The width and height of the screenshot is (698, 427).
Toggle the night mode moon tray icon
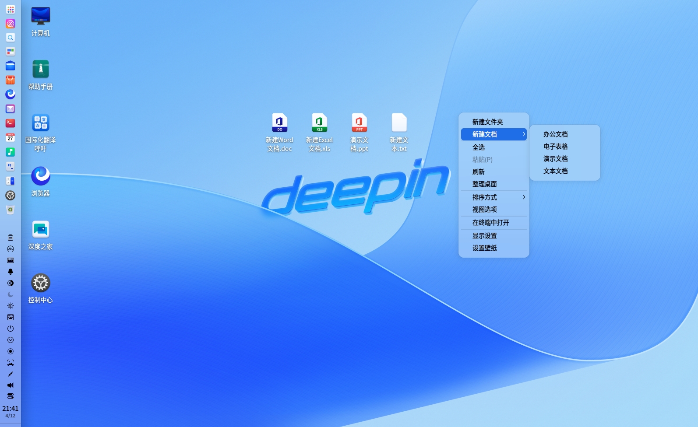click(x=11, y=294)
